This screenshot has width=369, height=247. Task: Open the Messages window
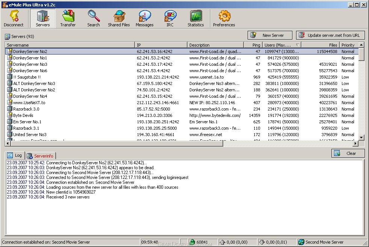click(x=145, y=18)
